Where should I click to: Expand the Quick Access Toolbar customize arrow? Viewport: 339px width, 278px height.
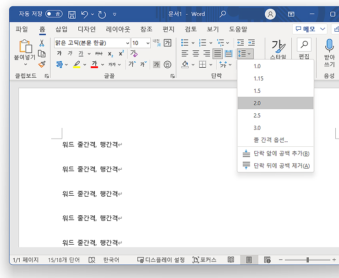click(x=115, y=15)
